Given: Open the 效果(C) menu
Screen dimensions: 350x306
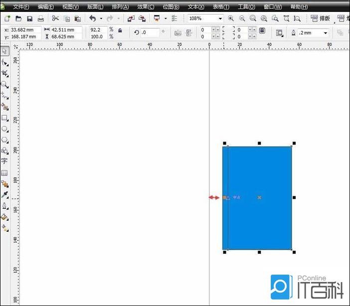Looking at the screenshot, I should coord(146,7).
